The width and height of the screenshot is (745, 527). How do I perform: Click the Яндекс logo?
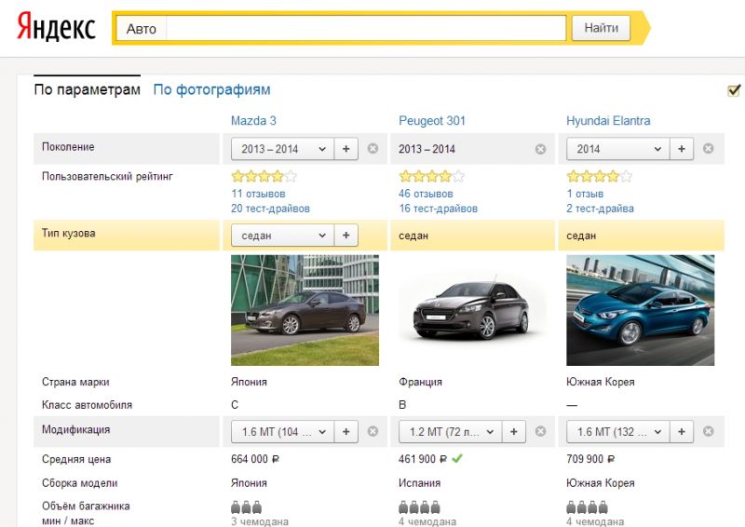click(x=56, y=27)
